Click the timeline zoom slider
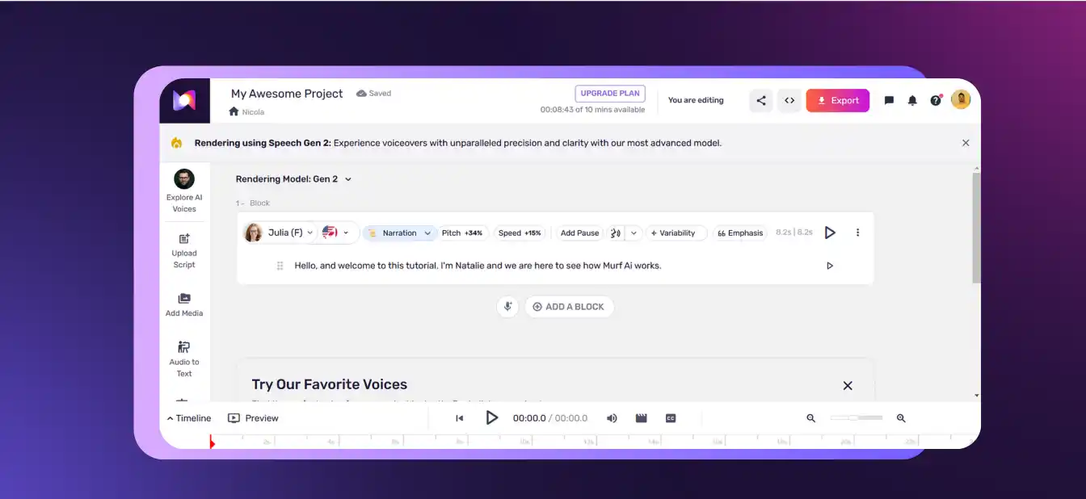Viewport: 1086px width, 499px height. pos(857,417)
